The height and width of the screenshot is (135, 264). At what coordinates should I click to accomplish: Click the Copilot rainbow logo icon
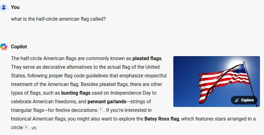point(4,47)
